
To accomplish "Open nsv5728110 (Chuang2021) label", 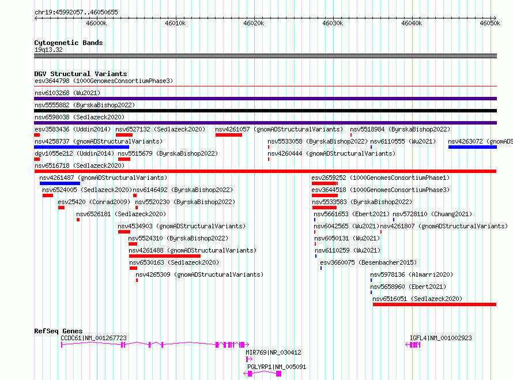I will pyautogui.click(x=432, y=214).
